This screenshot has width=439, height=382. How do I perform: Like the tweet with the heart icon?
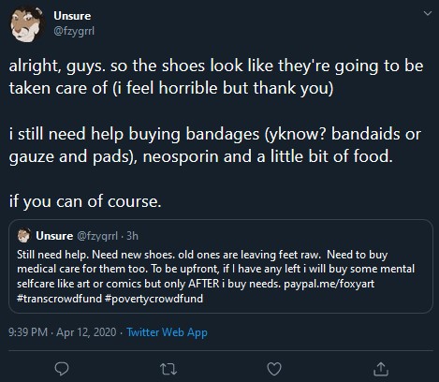(x=274, y=369)
